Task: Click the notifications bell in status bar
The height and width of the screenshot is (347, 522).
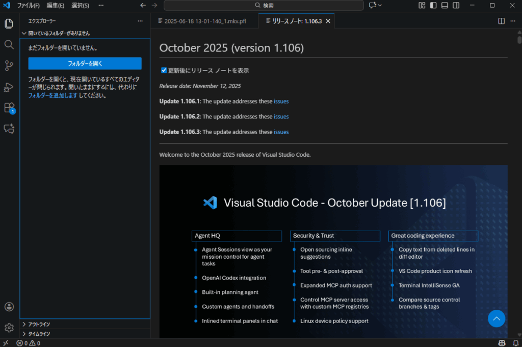Action: coord(515,343)
